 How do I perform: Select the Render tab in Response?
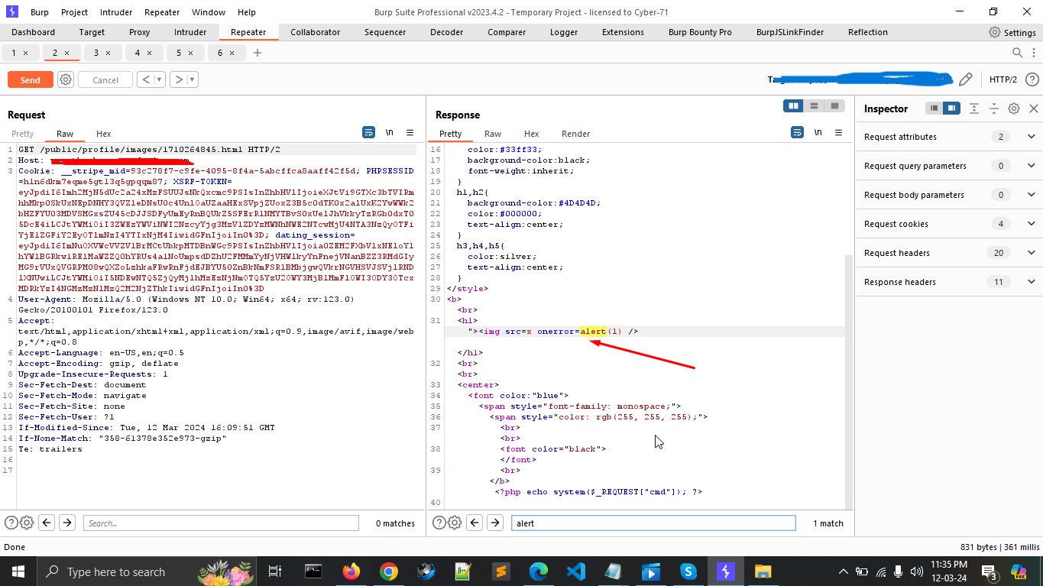pyautogui.click(x=575, y=134)
